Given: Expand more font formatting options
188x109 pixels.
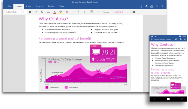Looking at the screenshot, I should pyautogui.click(x=73, y=12).
